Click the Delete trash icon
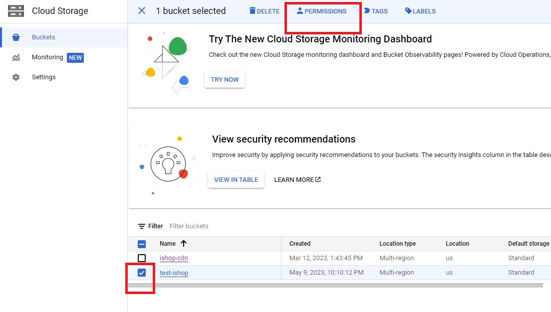Screen dimensions: 551x312 252,11
